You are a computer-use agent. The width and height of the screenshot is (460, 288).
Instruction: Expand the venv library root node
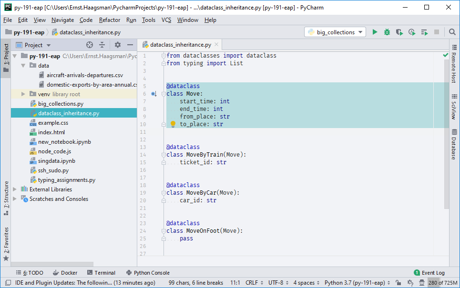[x=22, y=94]
